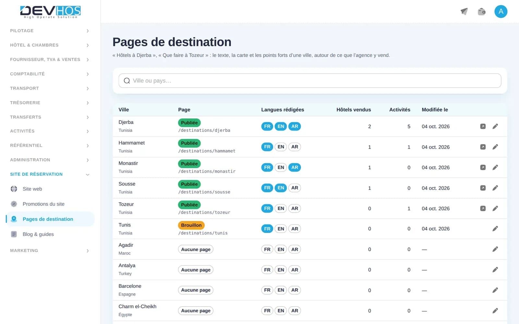Open the Site web menu item
The height and width of the screenshot is (324, 519).
[50, 189]
